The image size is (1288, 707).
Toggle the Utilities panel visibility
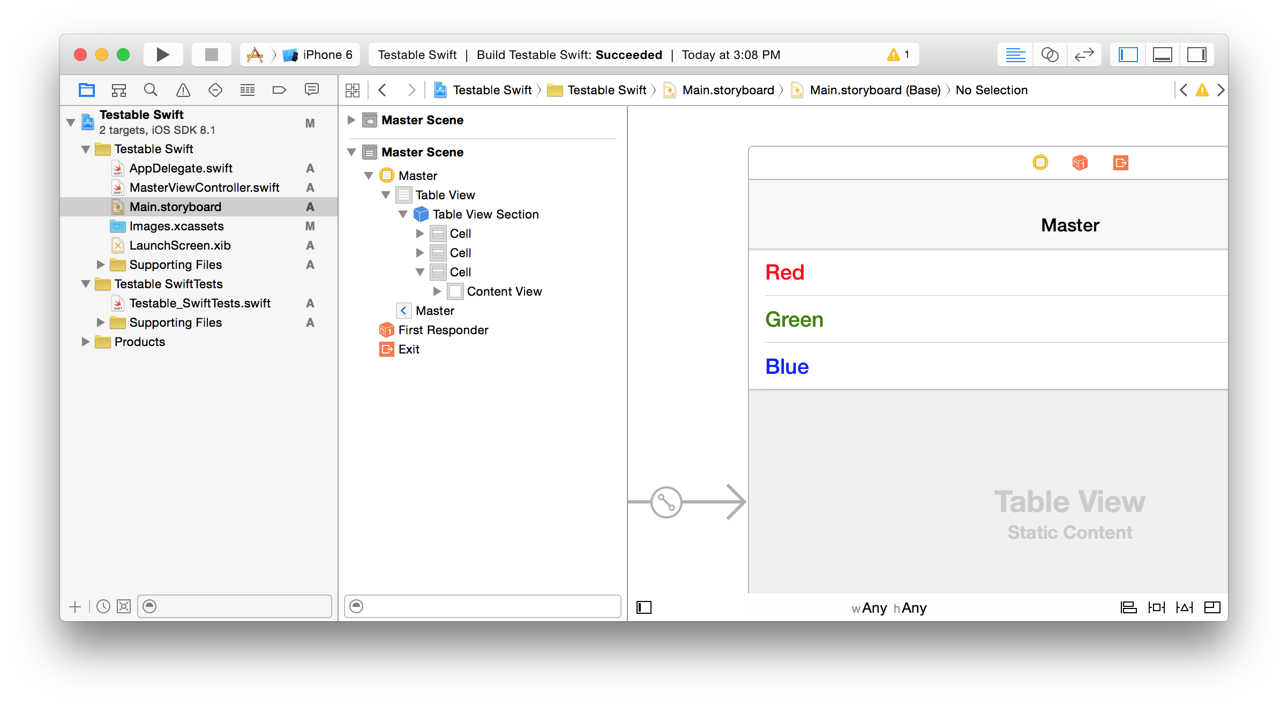1197,54
